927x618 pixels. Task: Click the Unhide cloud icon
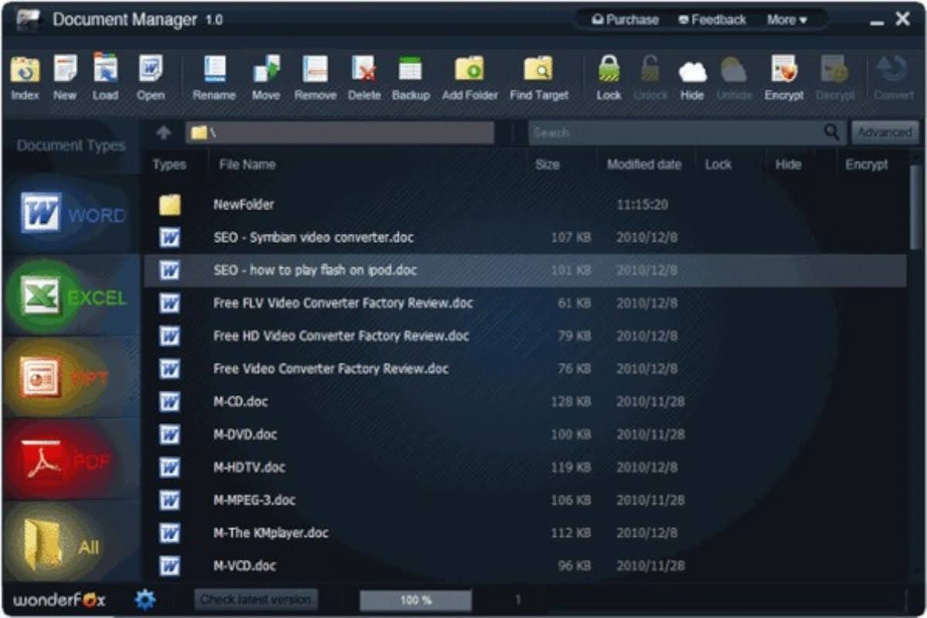(x=733, y=70)
